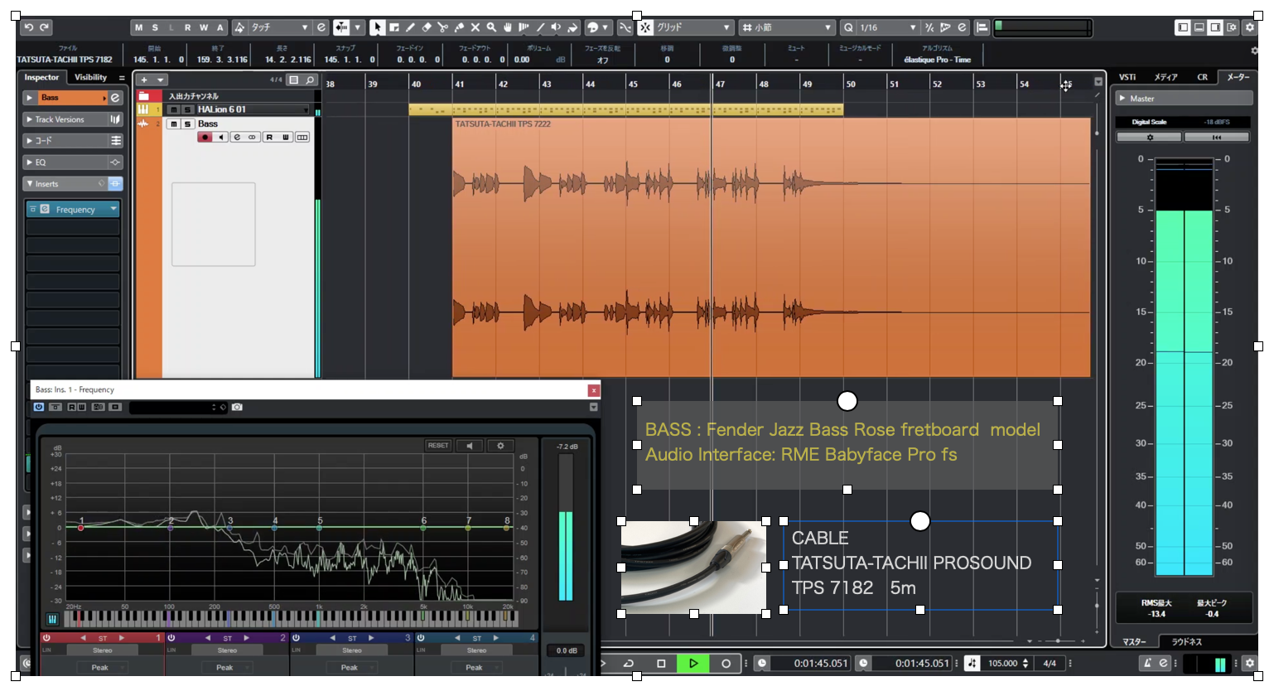Screen dimensions: 1274x691
Task: Click the Record transport button
Action: (x=726, y=663)
